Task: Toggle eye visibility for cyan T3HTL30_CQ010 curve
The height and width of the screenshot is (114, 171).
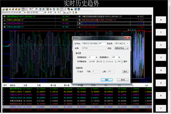Action: [5, 27]
